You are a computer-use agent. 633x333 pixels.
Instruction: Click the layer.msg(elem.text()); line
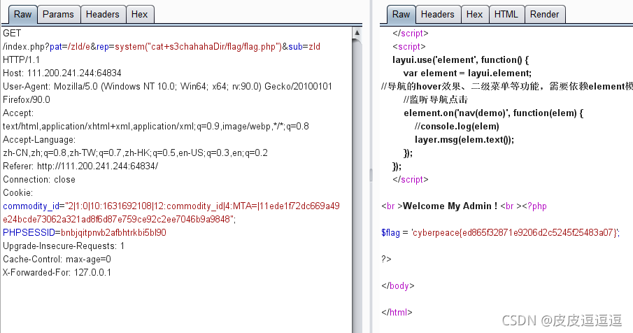(464, 140)
